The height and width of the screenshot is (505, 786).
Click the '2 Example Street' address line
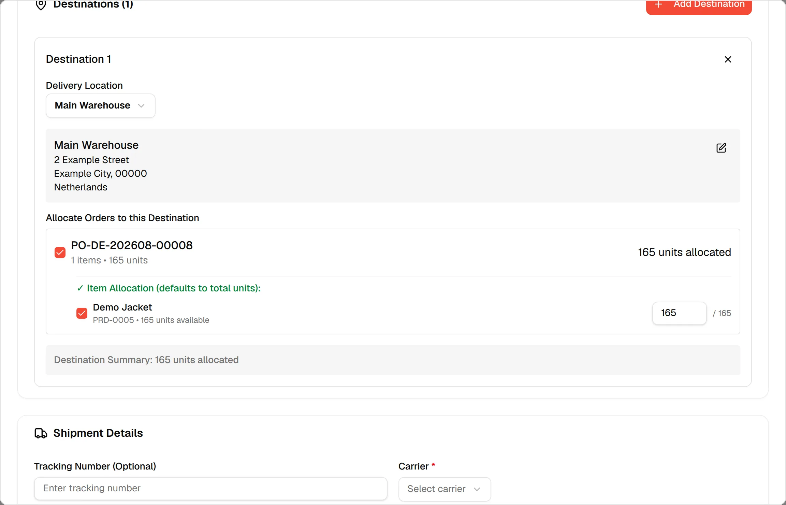pos(91,160)
